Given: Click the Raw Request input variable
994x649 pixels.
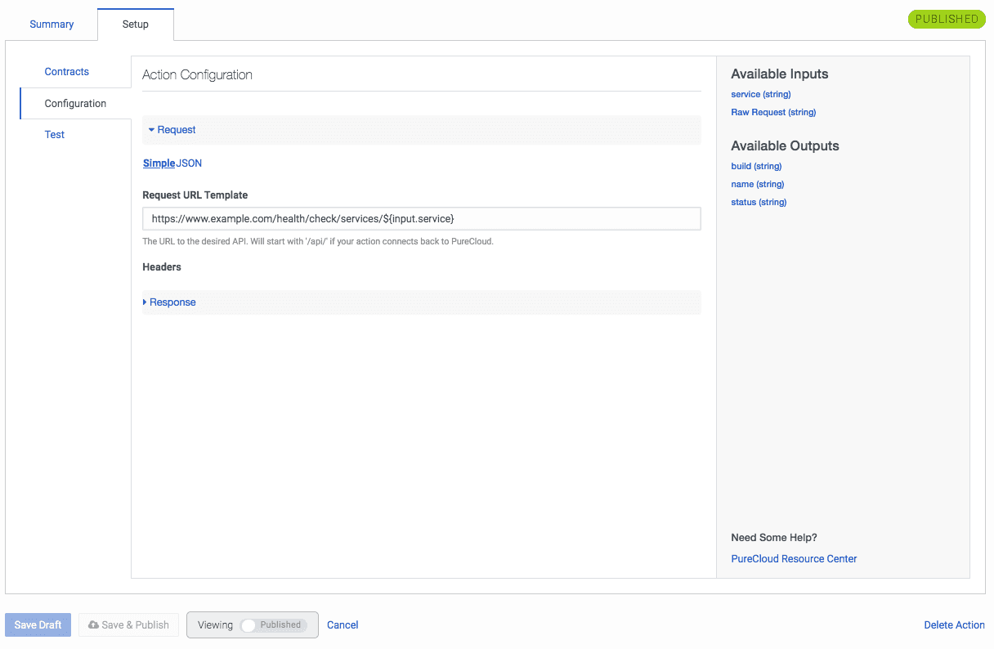Looking at the screenshot, I should pos(773,112).
